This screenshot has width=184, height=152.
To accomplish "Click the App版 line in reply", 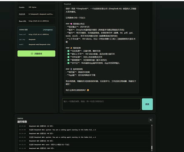I will tap(80, 75).
